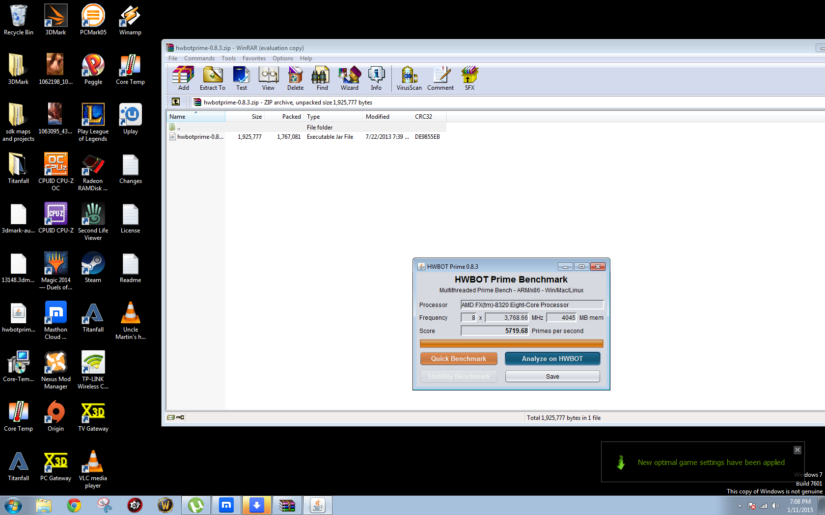Go up one folder level in WinRAR
This screenshot has width=825, height=515.
(176, 102)
